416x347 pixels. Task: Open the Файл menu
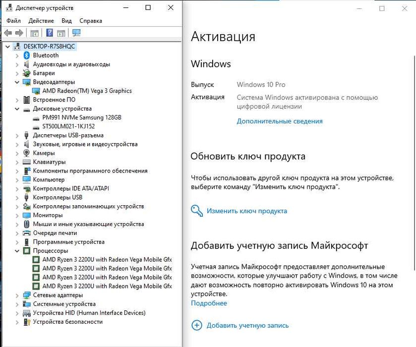point(13,21)
